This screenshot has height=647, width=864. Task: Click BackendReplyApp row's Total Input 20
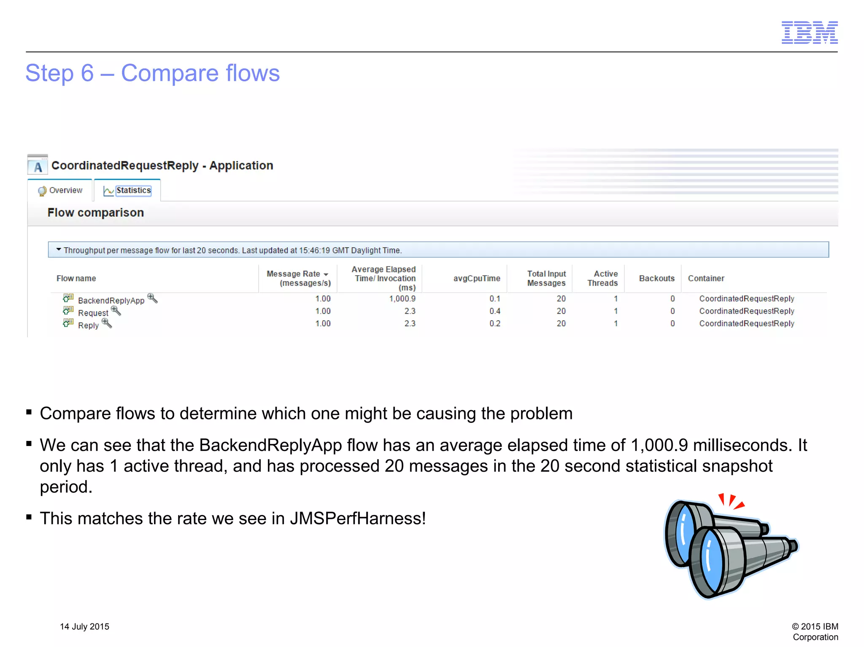click(x=561, y=298)
